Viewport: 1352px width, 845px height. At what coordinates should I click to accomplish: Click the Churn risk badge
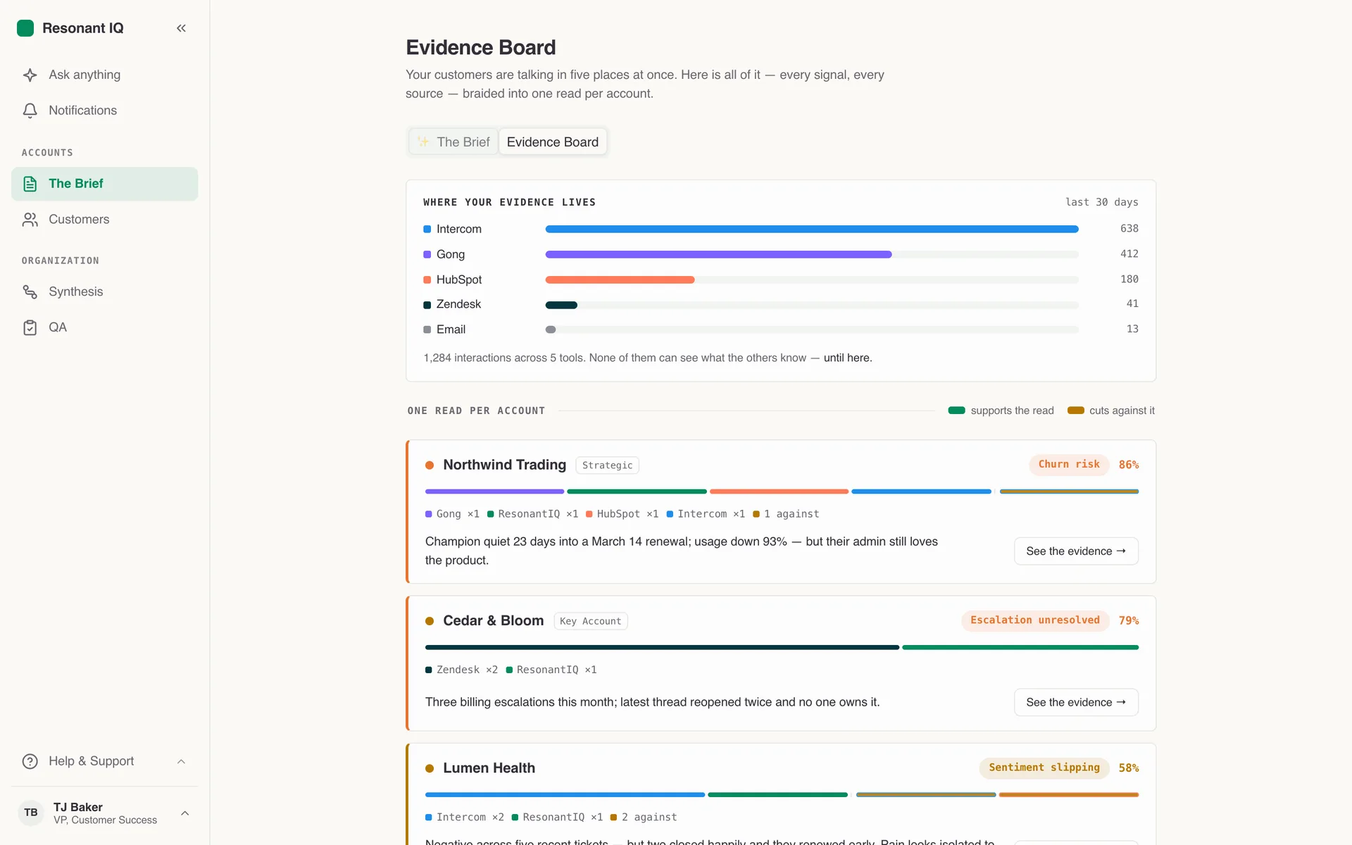point(1069,465)
